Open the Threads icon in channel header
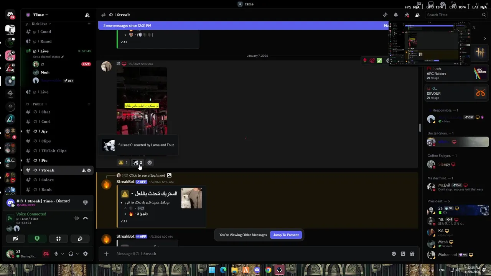This screenshot has height=276, width=491. (385, 15)
